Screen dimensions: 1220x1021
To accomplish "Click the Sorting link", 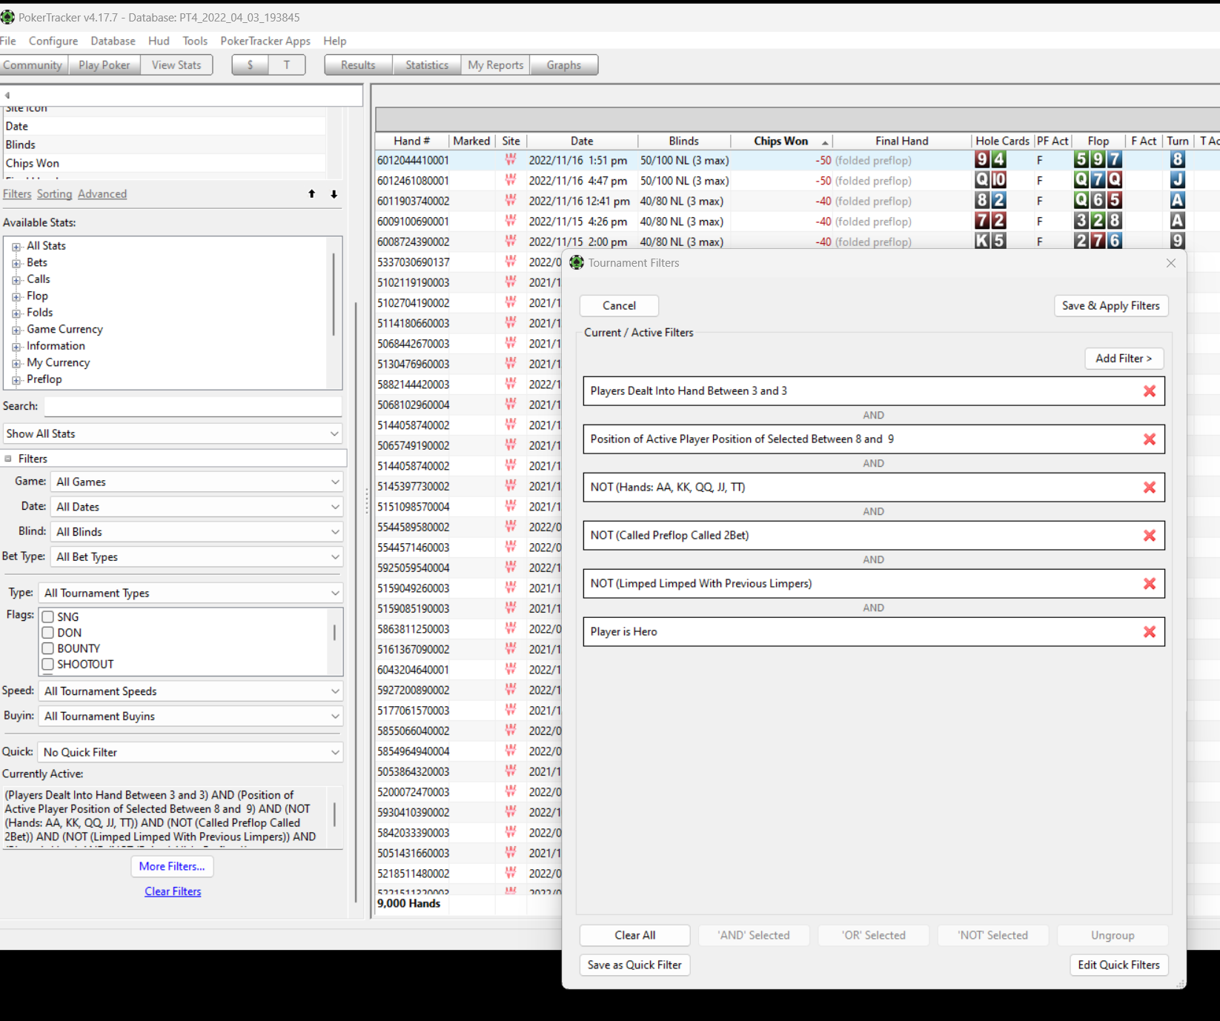I will tap(55, 194).
